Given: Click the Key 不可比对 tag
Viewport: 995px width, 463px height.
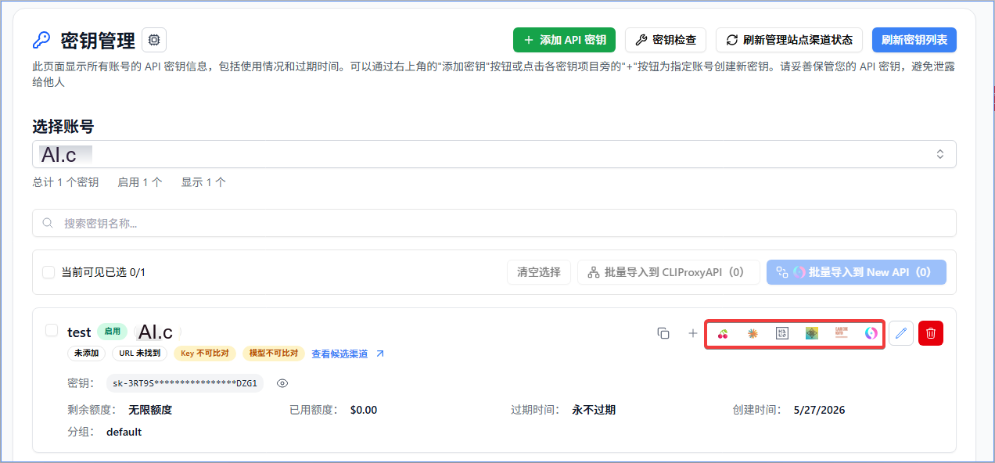Looking at the screenshot, I should click(205, 354).
